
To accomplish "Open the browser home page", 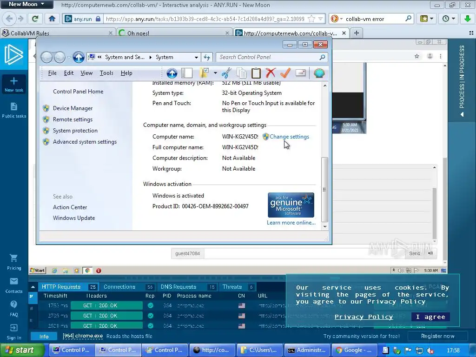I will (x=52, y=19).
